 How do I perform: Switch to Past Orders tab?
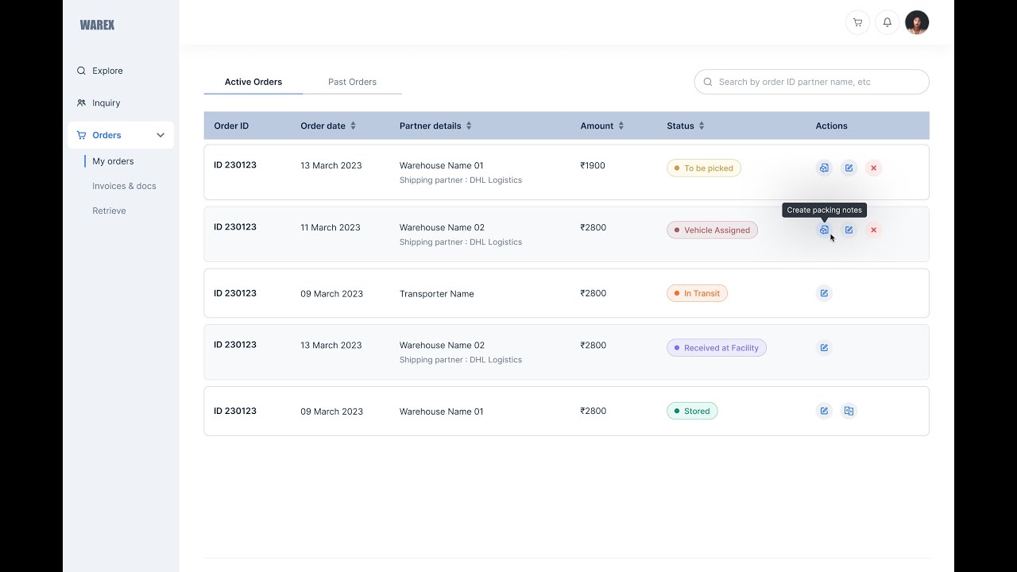coord(352,82)
